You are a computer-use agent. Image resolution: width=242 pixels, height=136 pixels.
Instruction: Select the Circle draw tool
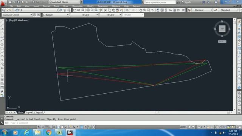click(x=2, y=45)
